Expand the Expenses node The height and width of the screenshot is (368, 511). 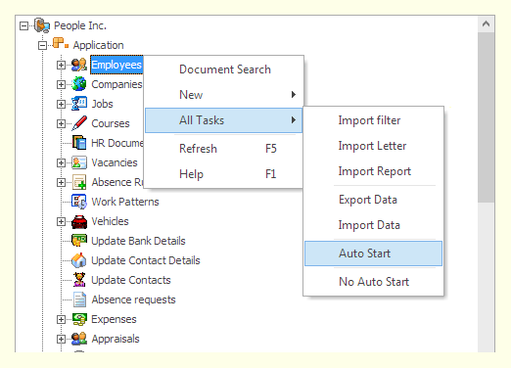pyautogui.click(x=61, y=319)
